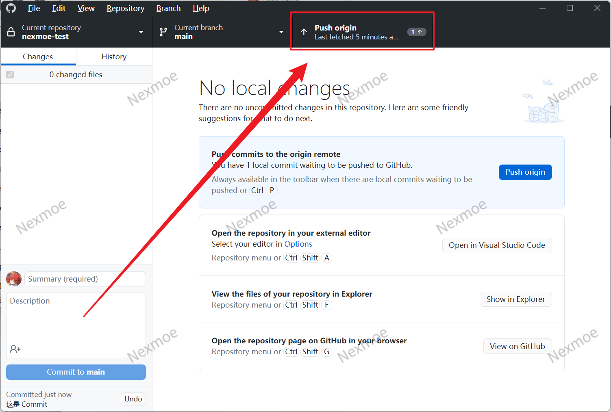
Task: Click Open in Visual Studio Code
Action: [496, 245]
